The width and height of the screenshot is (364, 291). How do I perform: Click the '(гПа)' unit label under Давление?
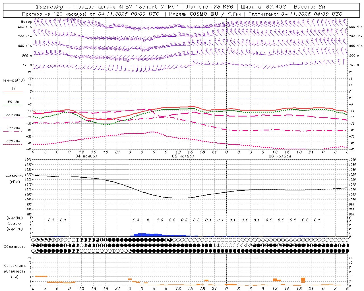point(15,182)
